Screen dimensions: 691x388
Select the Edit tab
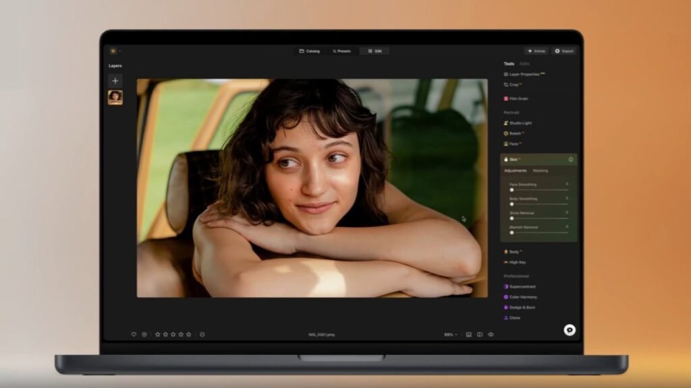[x=375, y=51]
